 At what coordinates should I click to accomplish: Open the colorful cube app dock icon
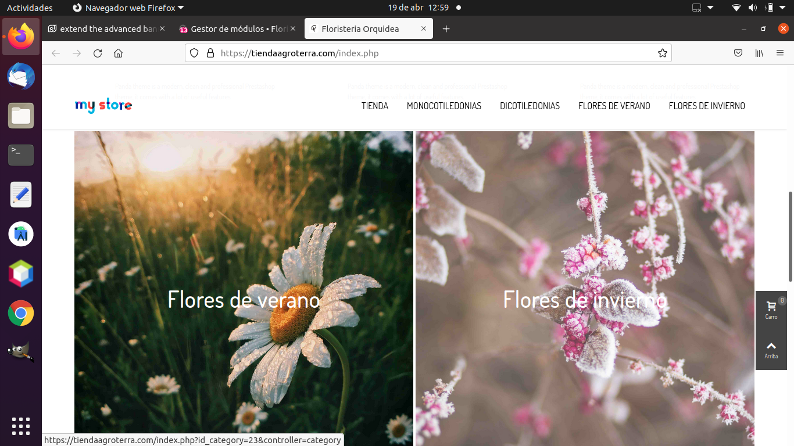(21, 274)
